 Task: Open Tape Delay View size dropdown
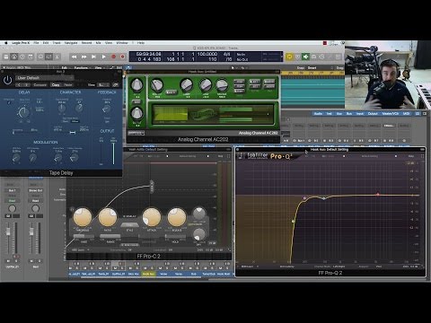tap(103, 85)
